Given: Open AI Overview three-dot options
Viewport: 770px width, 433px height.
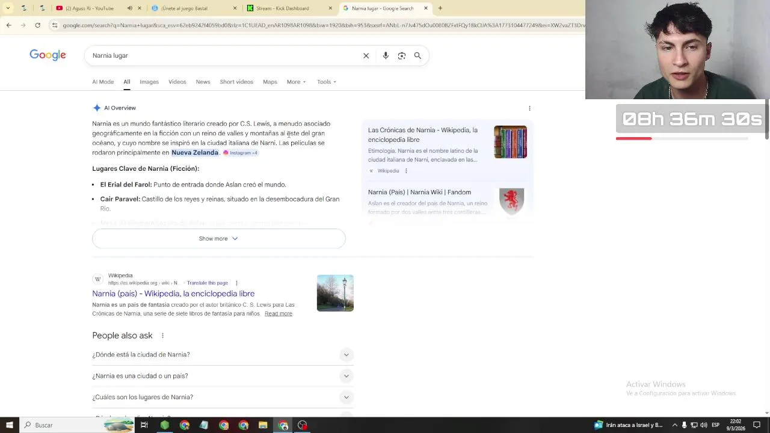Looking at the screenshot, I should [529, 108].
